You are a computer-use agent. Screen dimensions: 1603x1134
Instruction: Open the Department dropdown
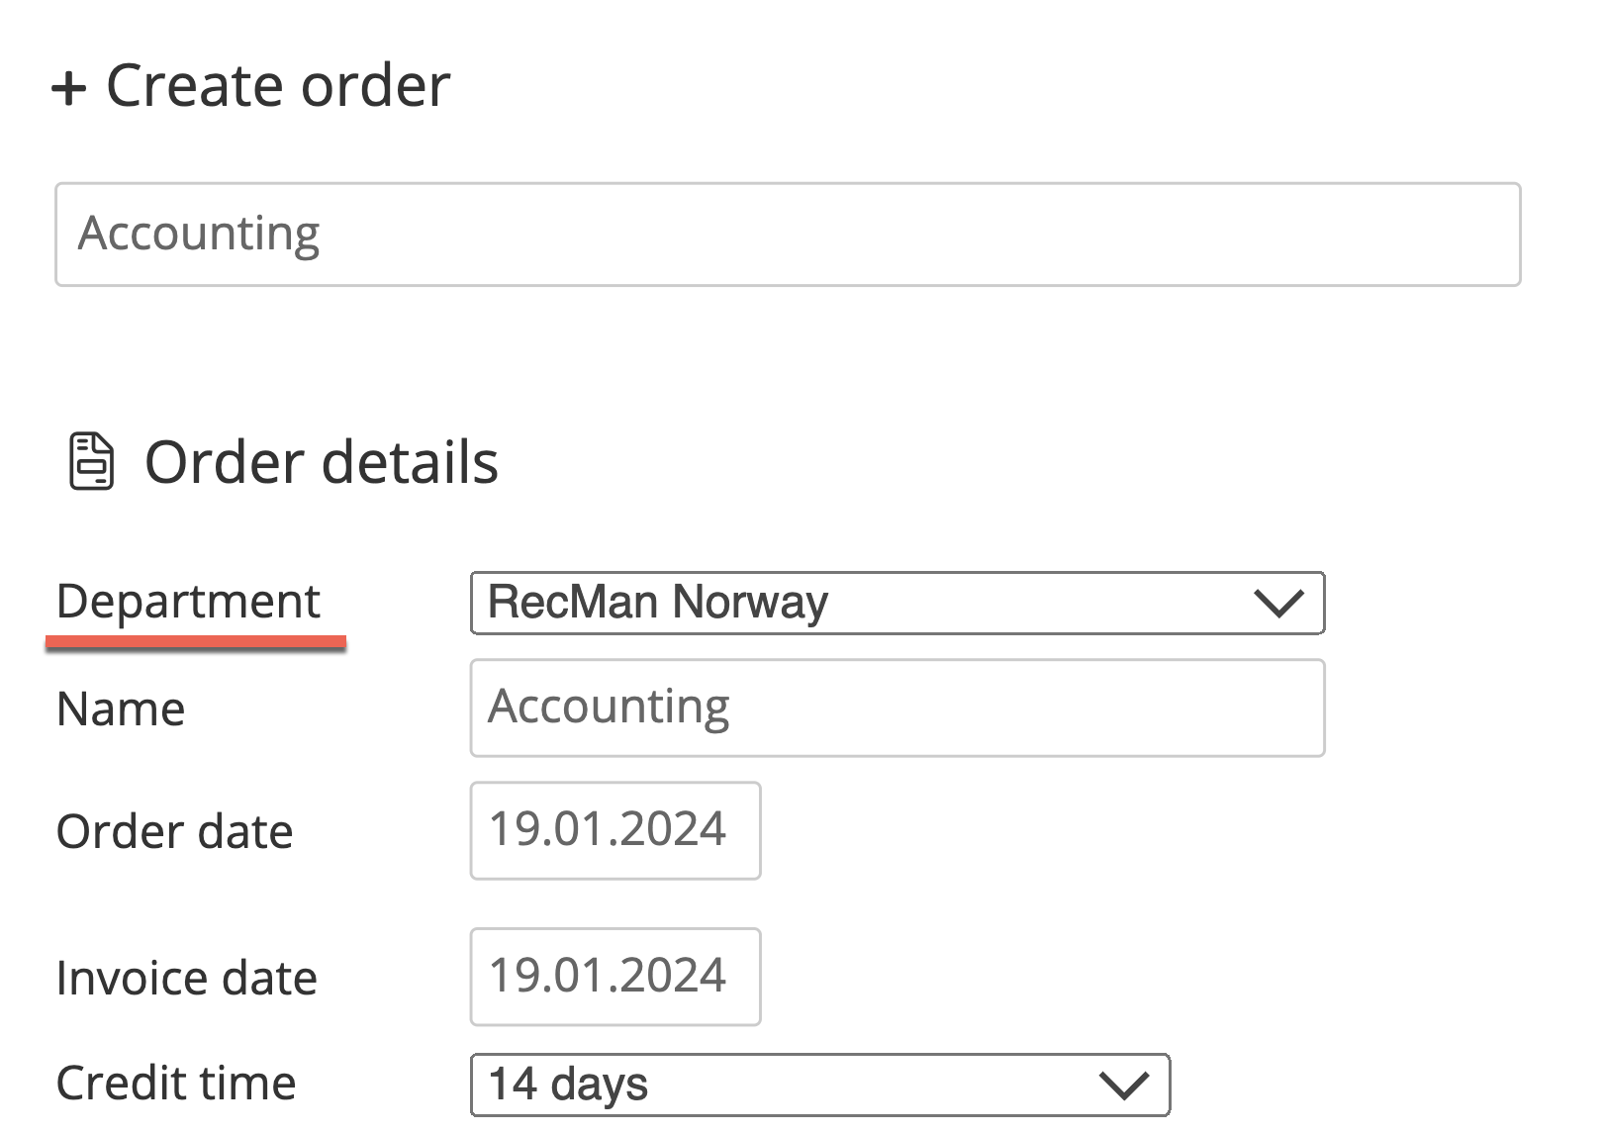[x=896, y=603]
